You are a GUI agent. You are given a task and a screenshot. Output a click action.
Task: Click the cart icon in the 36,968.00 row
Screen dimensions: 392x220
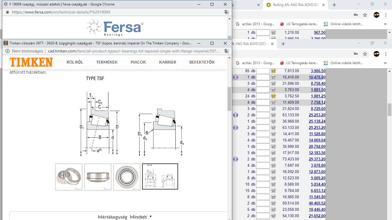[273, 121]
